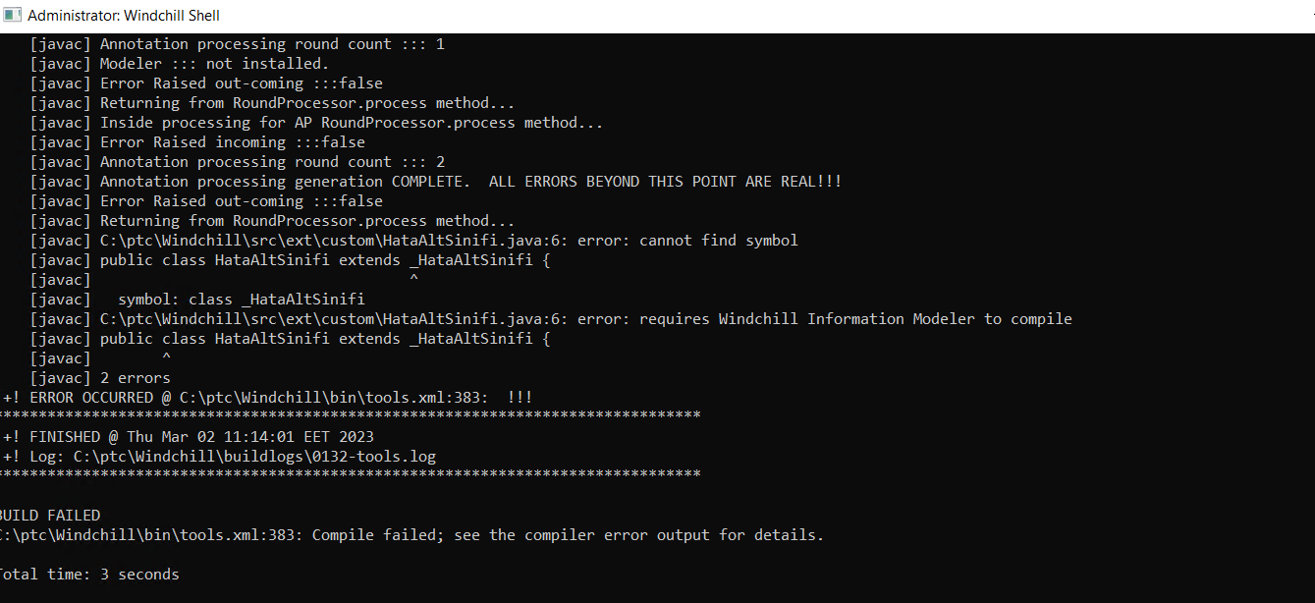Click the "FINISHED @ Thu Mar 02" timestamp line

coord(189,437)
